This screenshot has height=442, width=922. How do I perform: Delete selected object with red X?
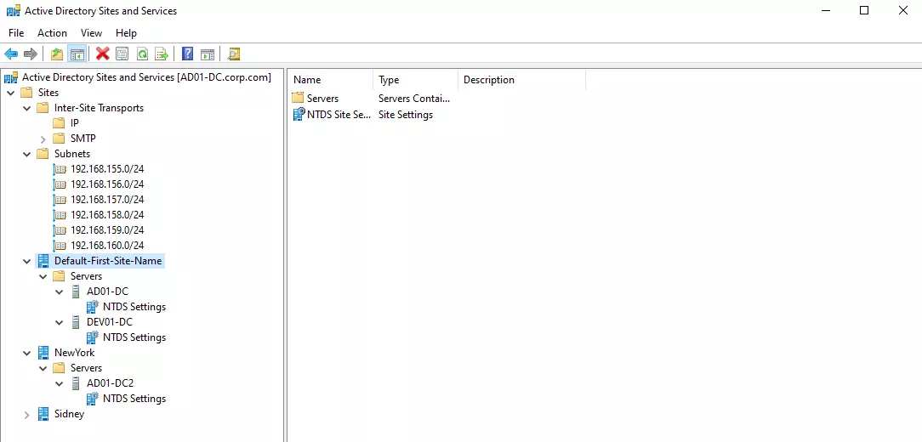[x=103, y=54]
